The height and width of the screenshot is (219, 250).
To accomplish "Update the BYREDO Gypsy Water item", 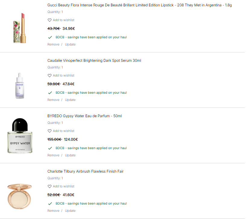I will (x=70, y=155).
